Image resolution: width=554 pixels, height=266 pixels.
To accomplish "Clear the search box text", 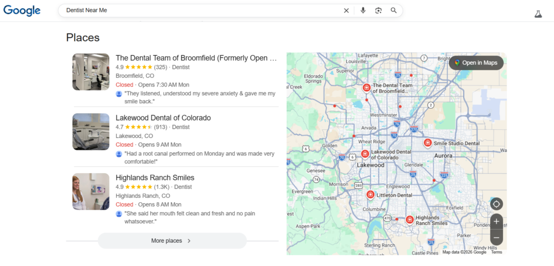I will 346,10.
